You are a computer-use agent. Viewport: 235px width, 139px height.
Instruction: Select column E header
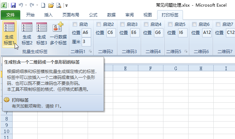click(125, 68)
